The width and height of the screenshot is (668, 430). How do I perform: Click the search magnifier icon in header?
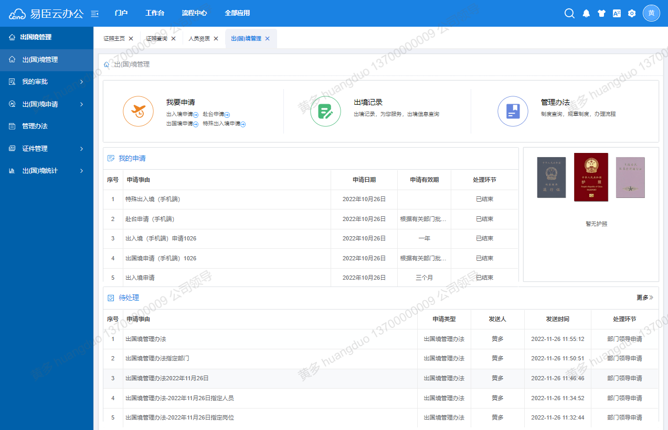pyautogui.click(x=569, y=13)
